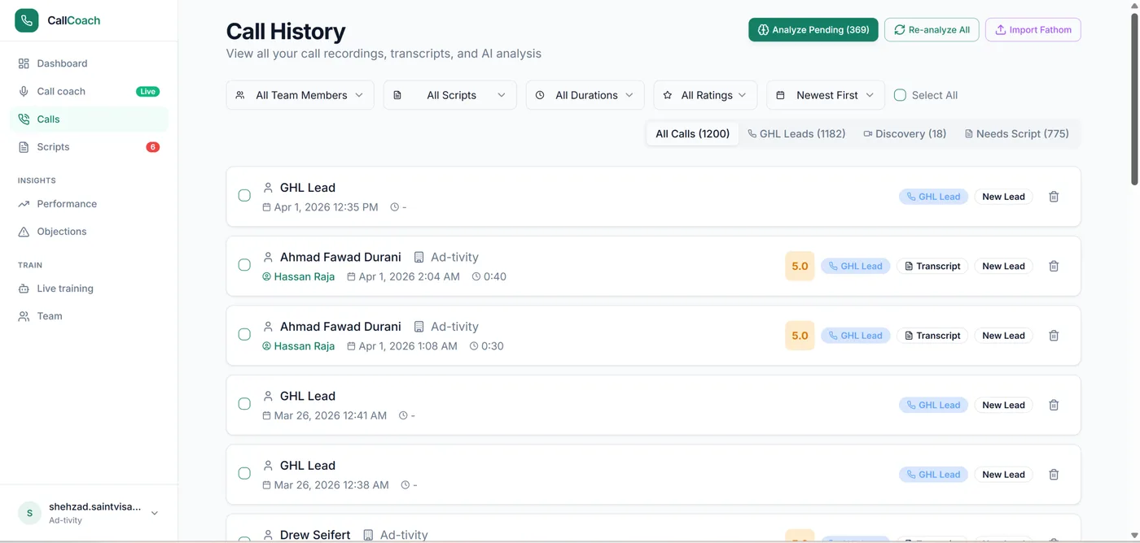The height and width of the screenshot is (543, 1140).
Task: Check the Mar 26 12:41 AM GHL Lead row
Action: [244, 404]
